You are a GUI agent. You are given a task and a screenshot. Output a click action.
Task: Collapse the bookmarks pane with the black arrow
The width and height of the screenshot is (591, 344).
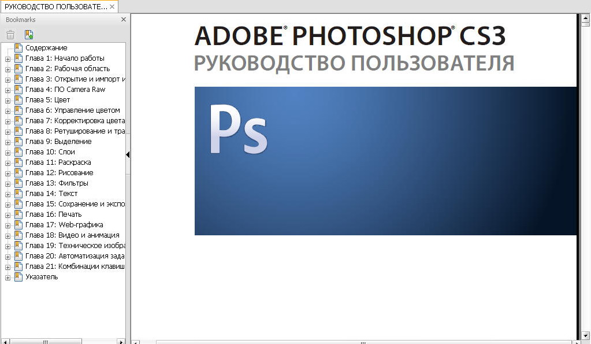click(x=128, y=154)
